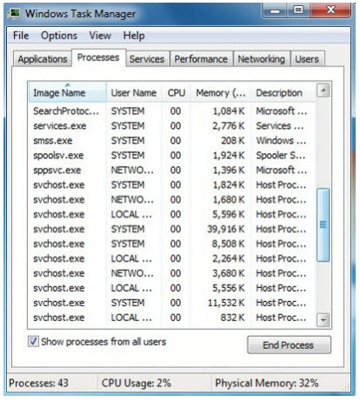Click the scroll down arrow in process list
The height and width of the screenshot is (402, 360).
(323, 320)
